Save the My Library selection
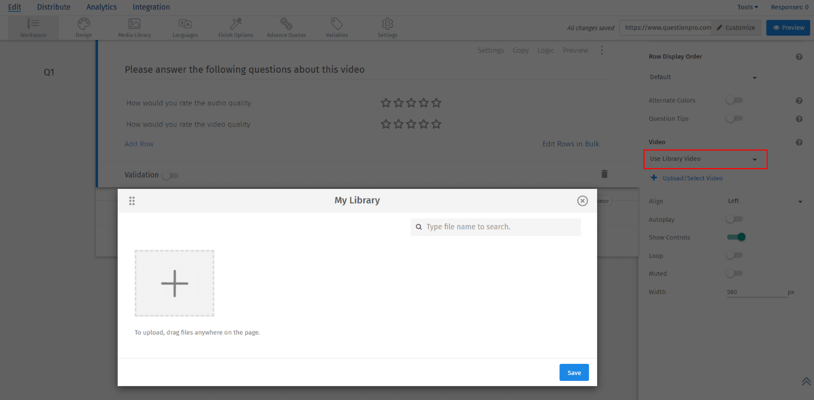 click(x=574, y=372)
